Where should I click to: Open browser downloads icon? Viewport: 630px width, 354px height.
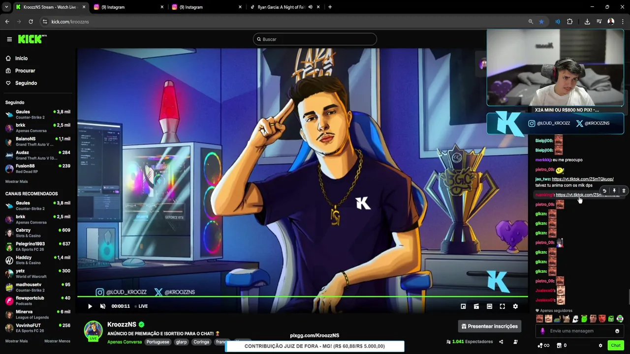[587, 22]
